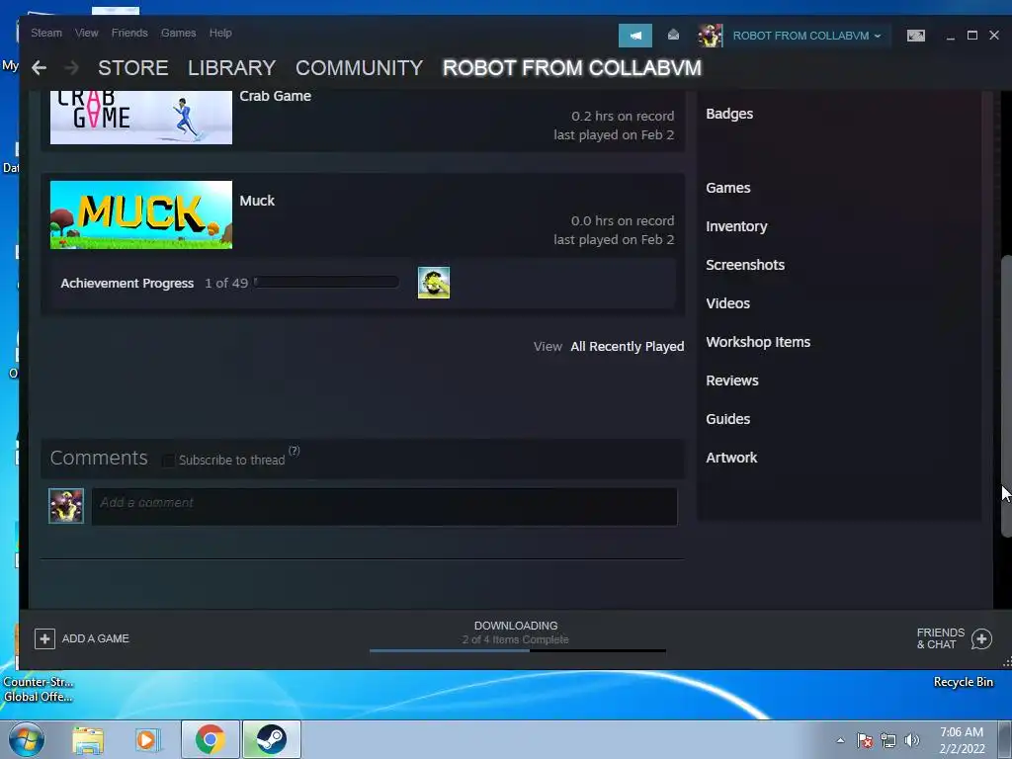Click the ADD A GAME button label

(96, 639)
